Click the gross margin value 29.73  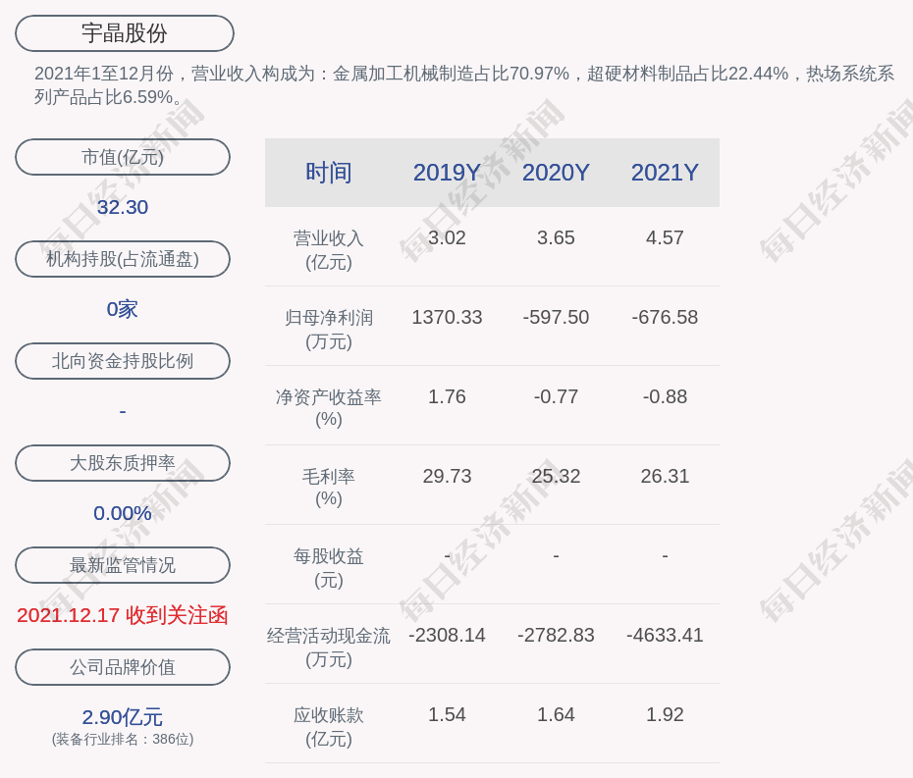448,476
